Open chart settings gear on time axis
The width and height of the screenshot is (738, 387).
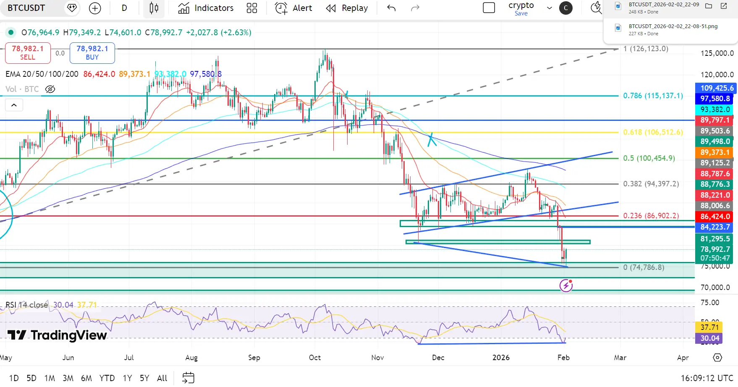click(717, 358)
